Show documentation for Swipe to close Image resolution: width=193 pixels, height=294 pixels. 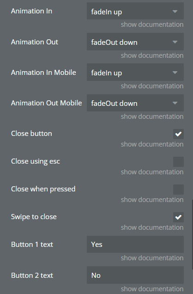(152, 227)
